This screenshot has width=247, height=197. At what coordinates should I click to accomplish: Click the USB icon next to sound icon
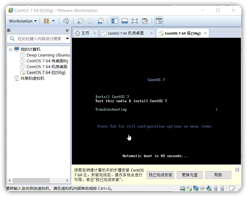click(x=216, y=188)
